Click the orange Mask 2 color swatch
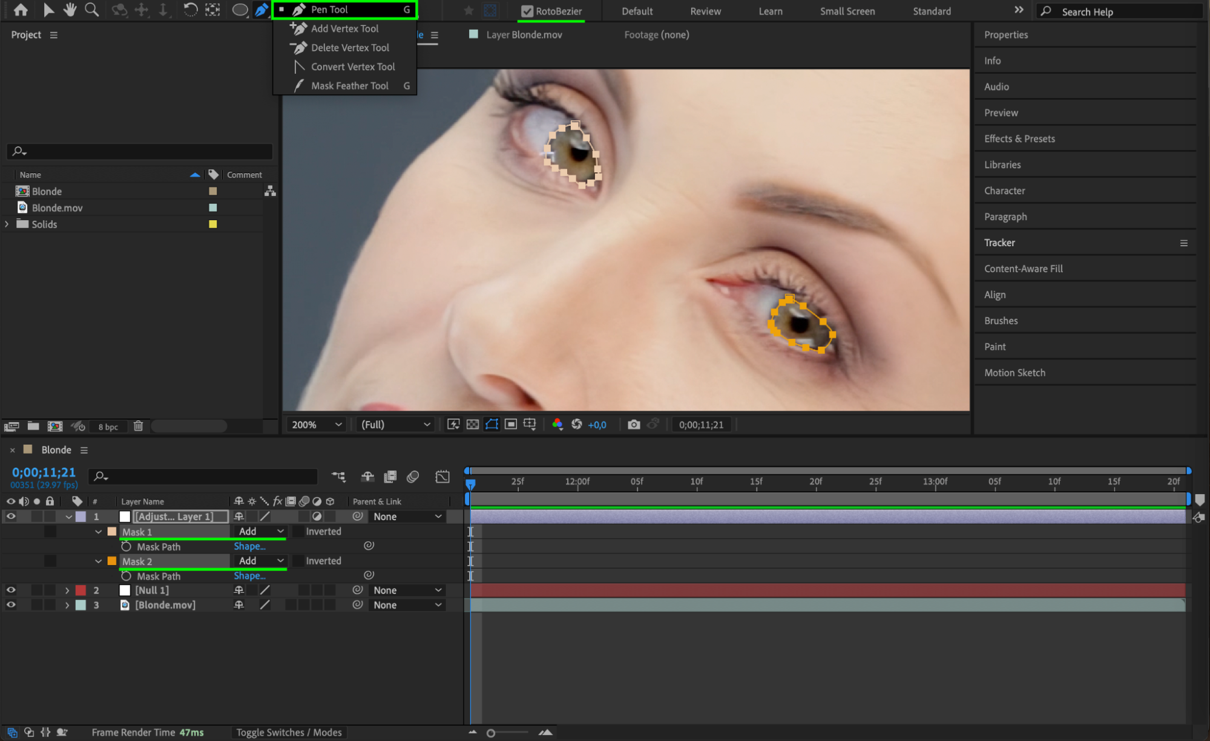 [x=112, y=561]
